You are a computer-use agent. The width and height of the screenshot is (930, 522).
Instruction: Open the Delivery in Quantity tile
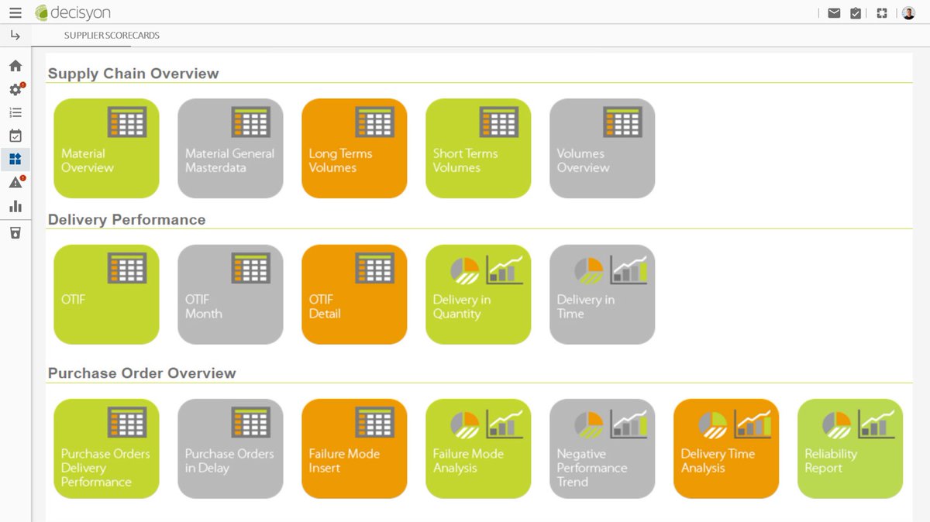point(478,294)
